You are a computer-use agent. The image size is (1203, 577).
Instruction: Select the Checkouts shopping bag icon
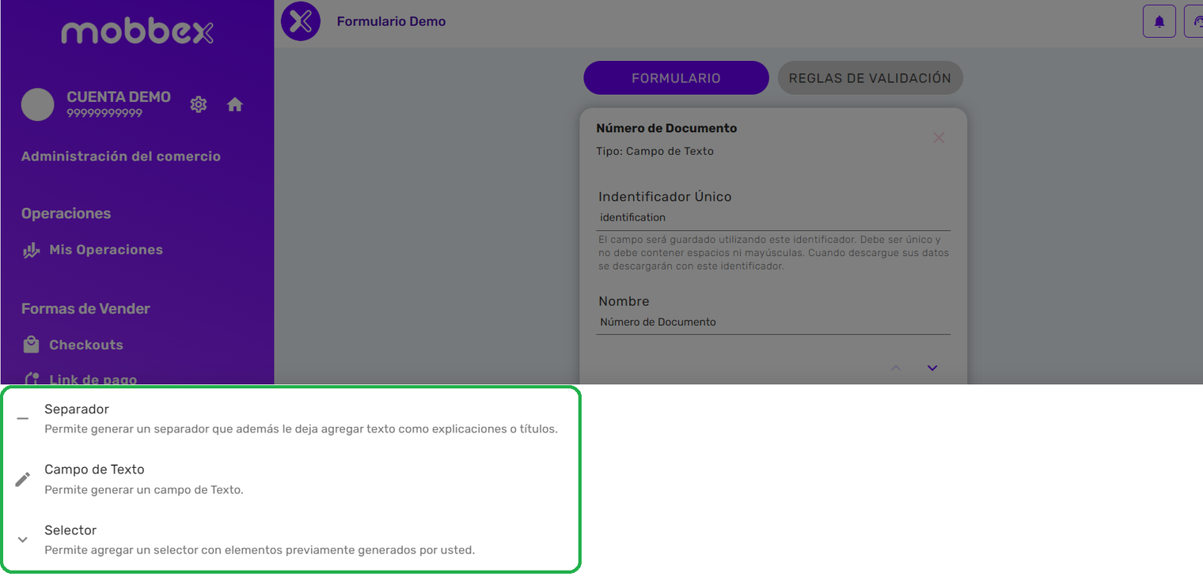(x=30, y=344)
